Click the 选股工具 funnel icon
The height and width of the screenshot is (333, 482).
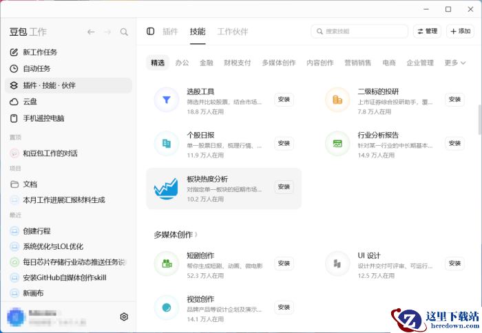coord(167,100)
